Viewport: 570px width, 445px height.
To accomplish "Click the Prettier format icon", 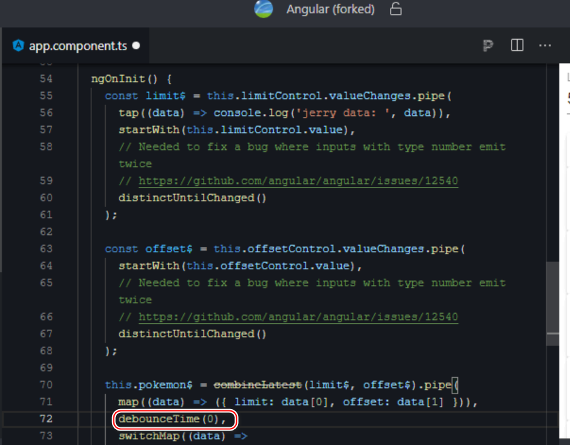I will click(x=488, y=45).
